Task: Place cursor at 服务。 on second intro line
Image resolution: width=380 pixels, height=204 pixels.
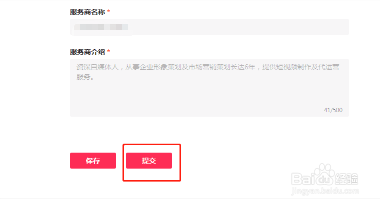Action: [x=85, y=77]
